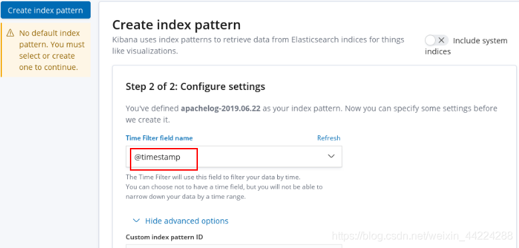The width and height of the screenshot is (519, 248).
Task: Click the Kibana index patterns description paragraph
Action: click(x=259, y=45)
